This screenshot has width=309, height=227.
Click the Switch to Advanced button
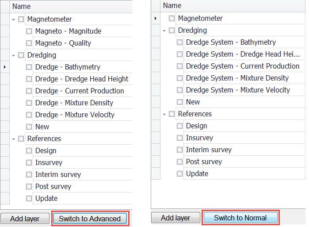(x=90, y=219)
